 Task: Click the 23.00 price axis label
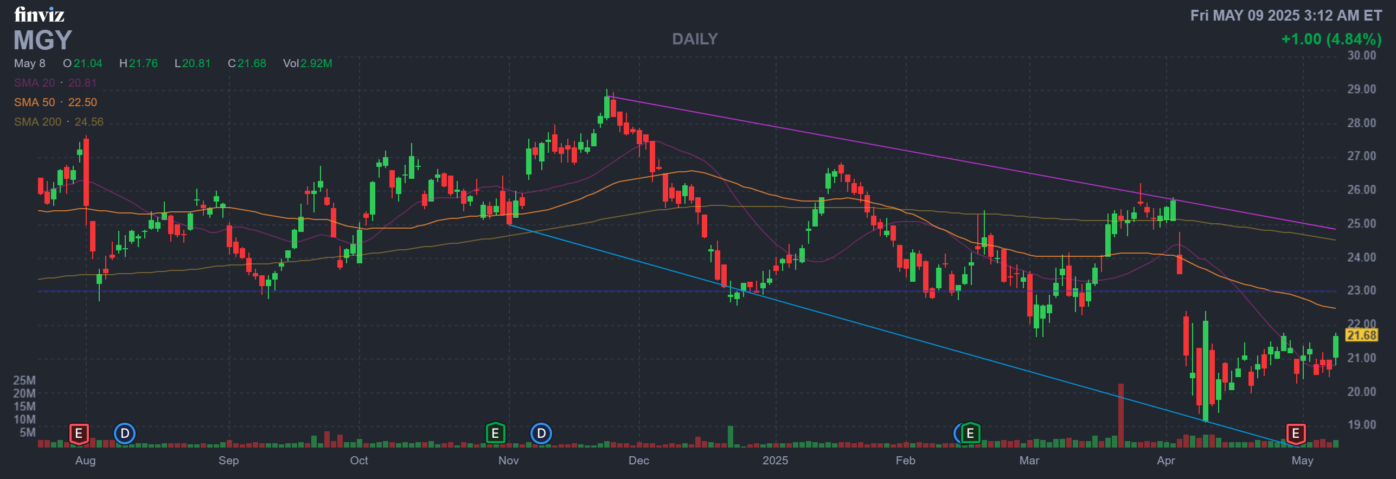(1361, 290)
